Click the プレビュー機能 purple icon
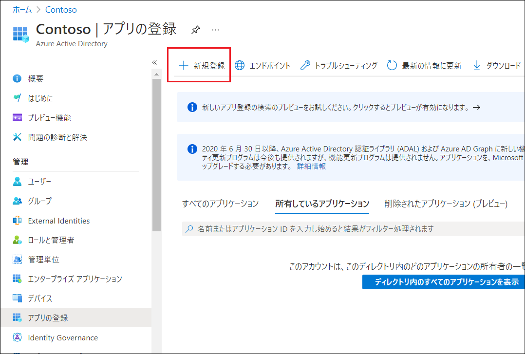This screenshot has width=525, height=354. click(17, 117)
